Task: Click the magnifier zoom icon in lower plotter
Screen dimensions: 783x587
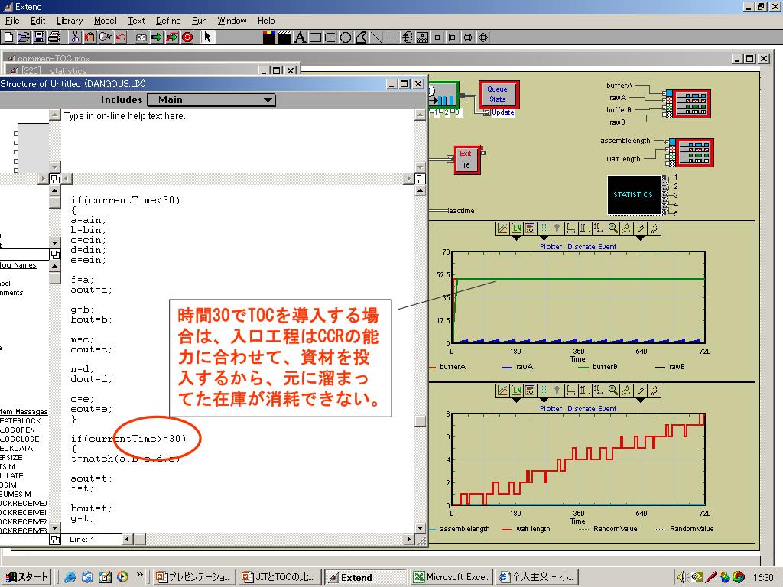Action: 612,391
